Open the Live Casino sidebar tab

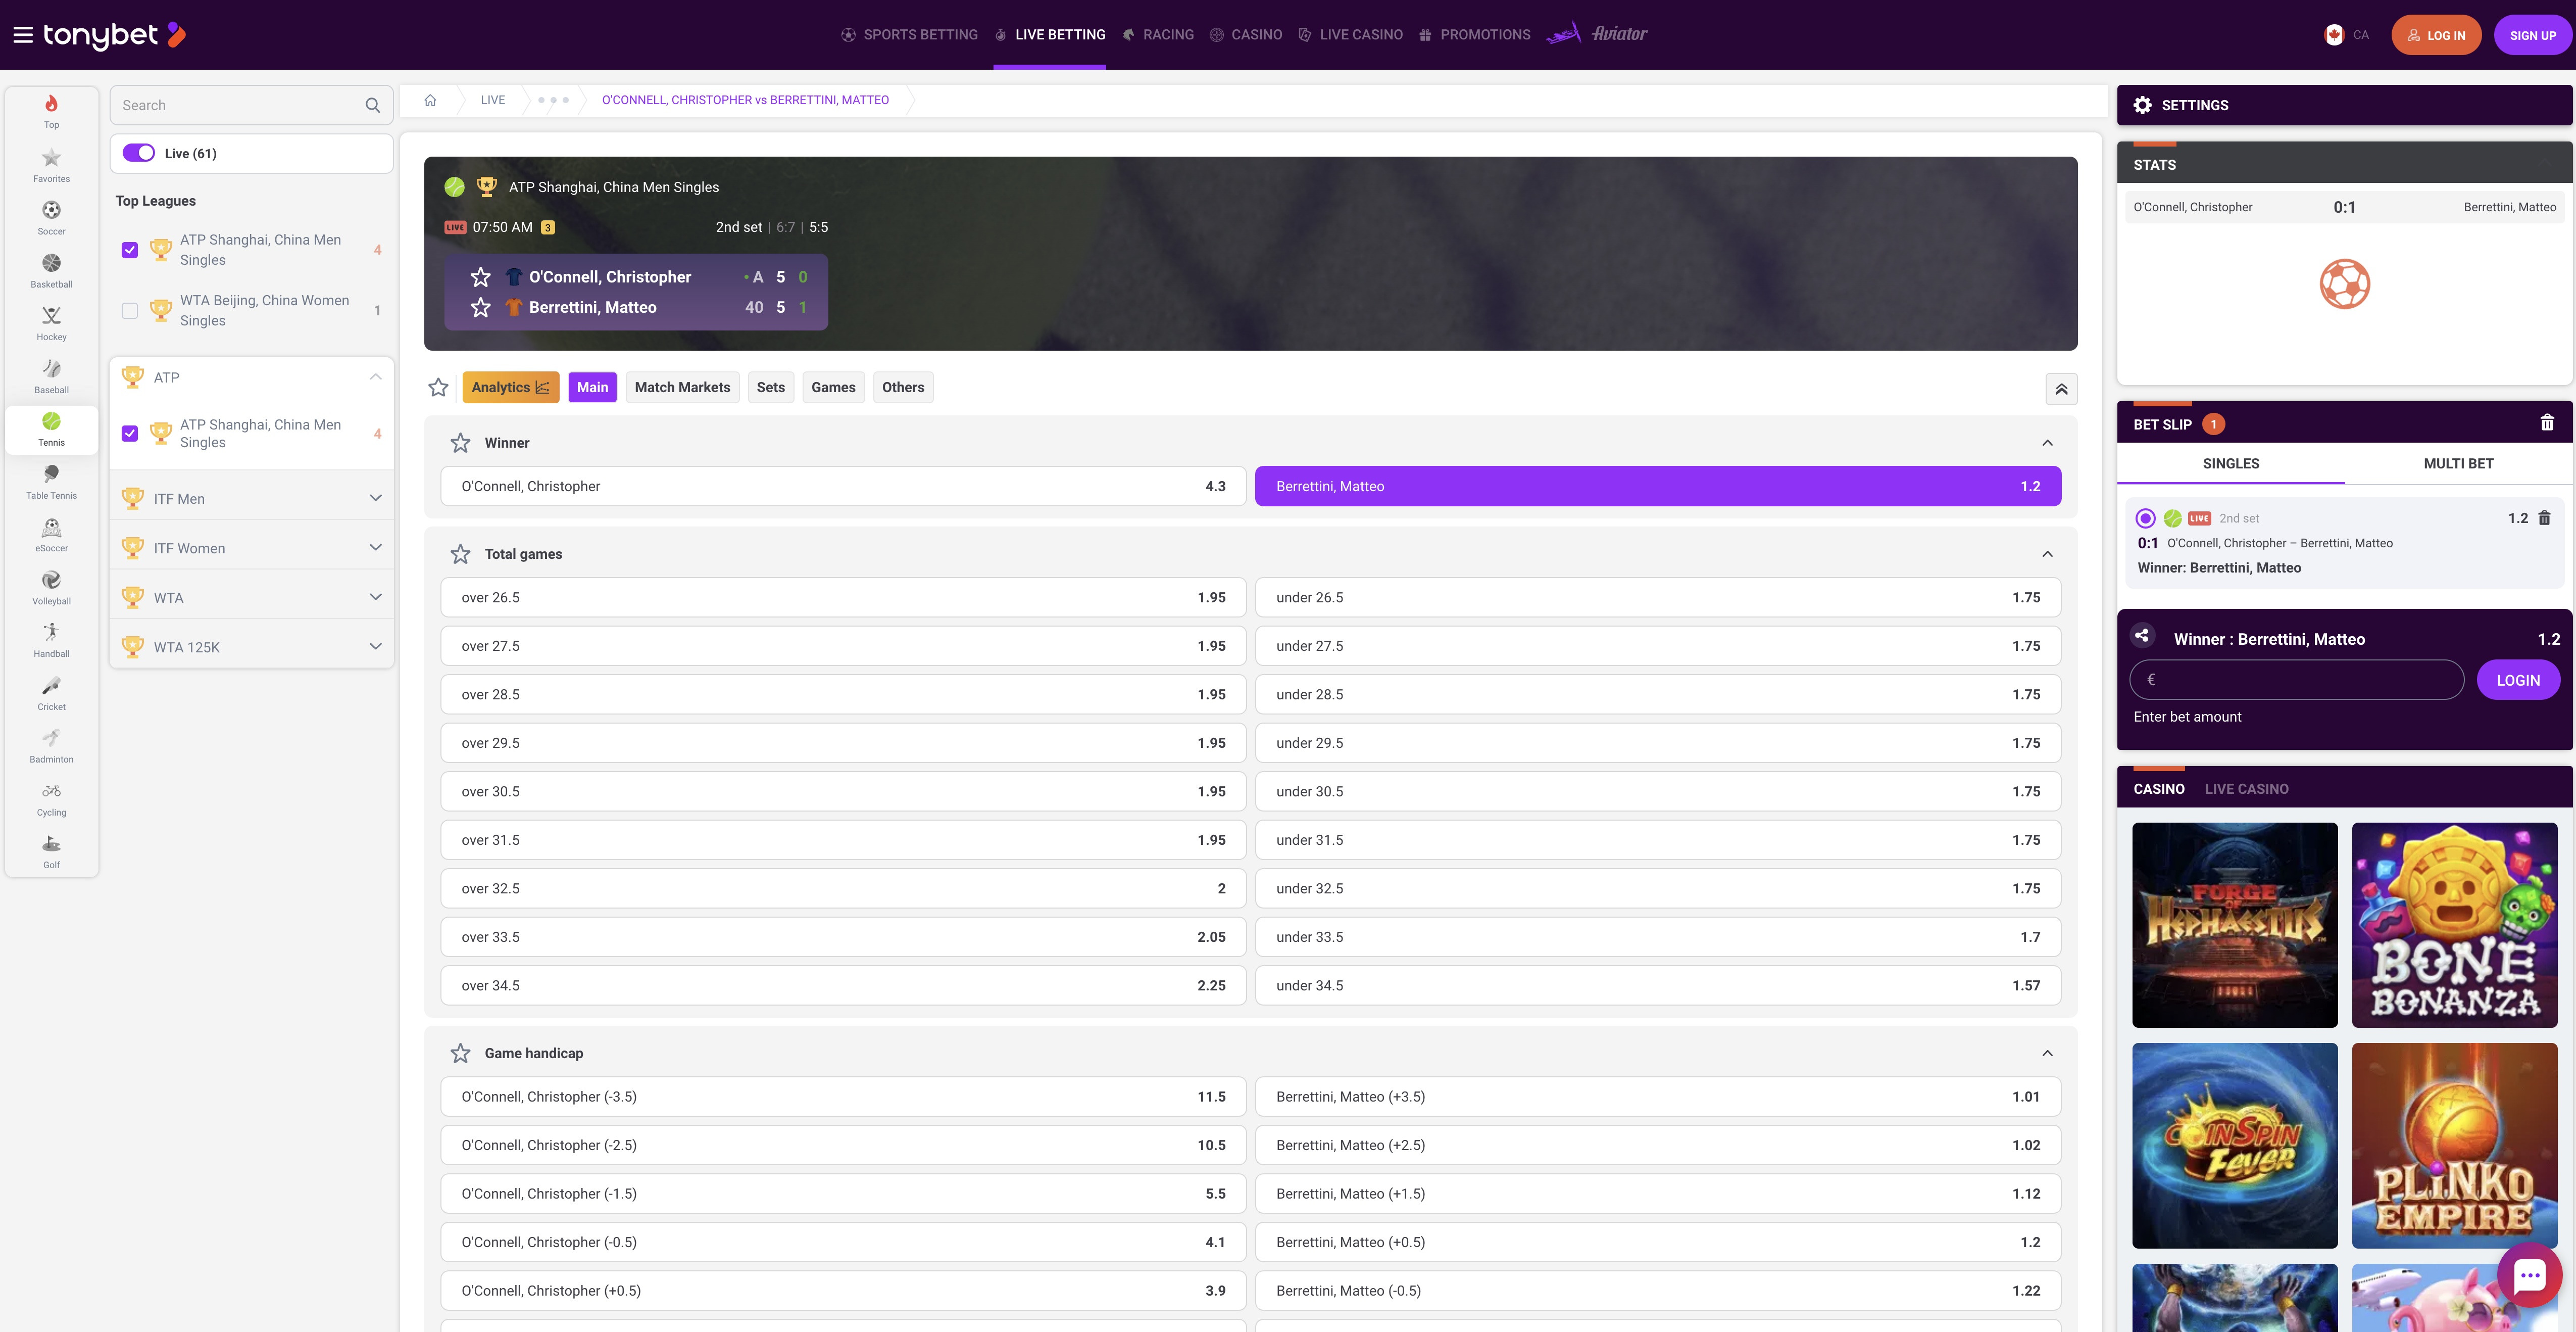pos(2246,789)
